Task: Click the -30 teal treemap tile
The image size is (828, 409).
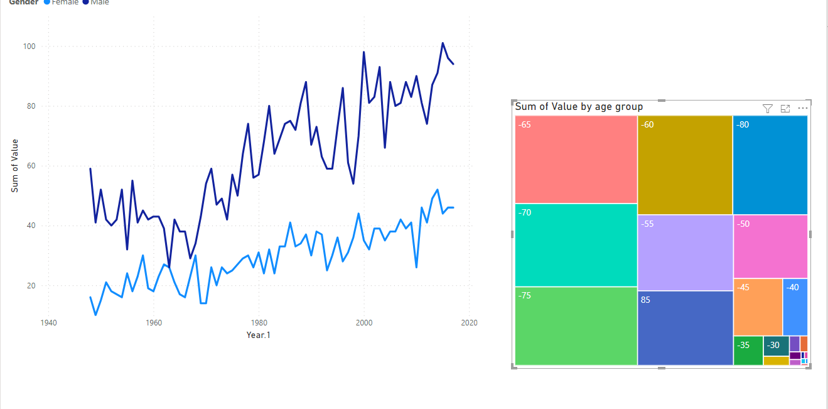Action: click(776, 346)
